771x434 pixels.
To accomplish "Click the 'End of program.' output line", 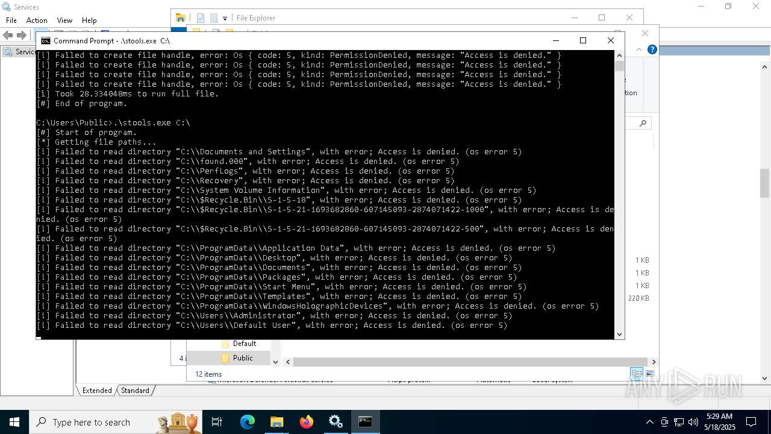I will 91,103.
